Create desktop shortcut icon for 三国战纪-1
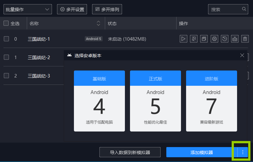This screenshot has width=253, height=162. [x=194, y=39]
